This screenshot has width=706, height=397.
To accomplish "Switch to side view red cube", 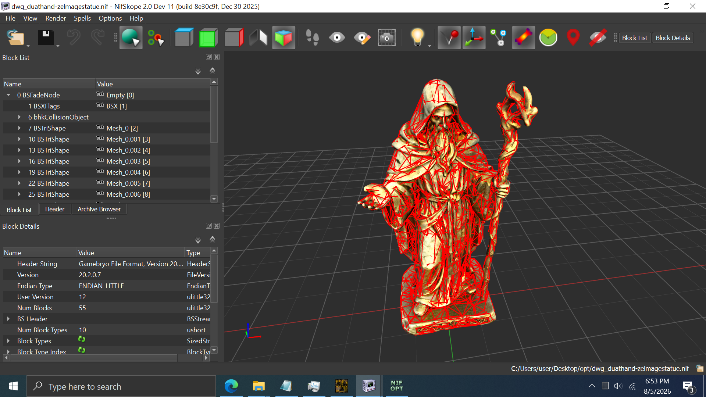I will (234, 37).
